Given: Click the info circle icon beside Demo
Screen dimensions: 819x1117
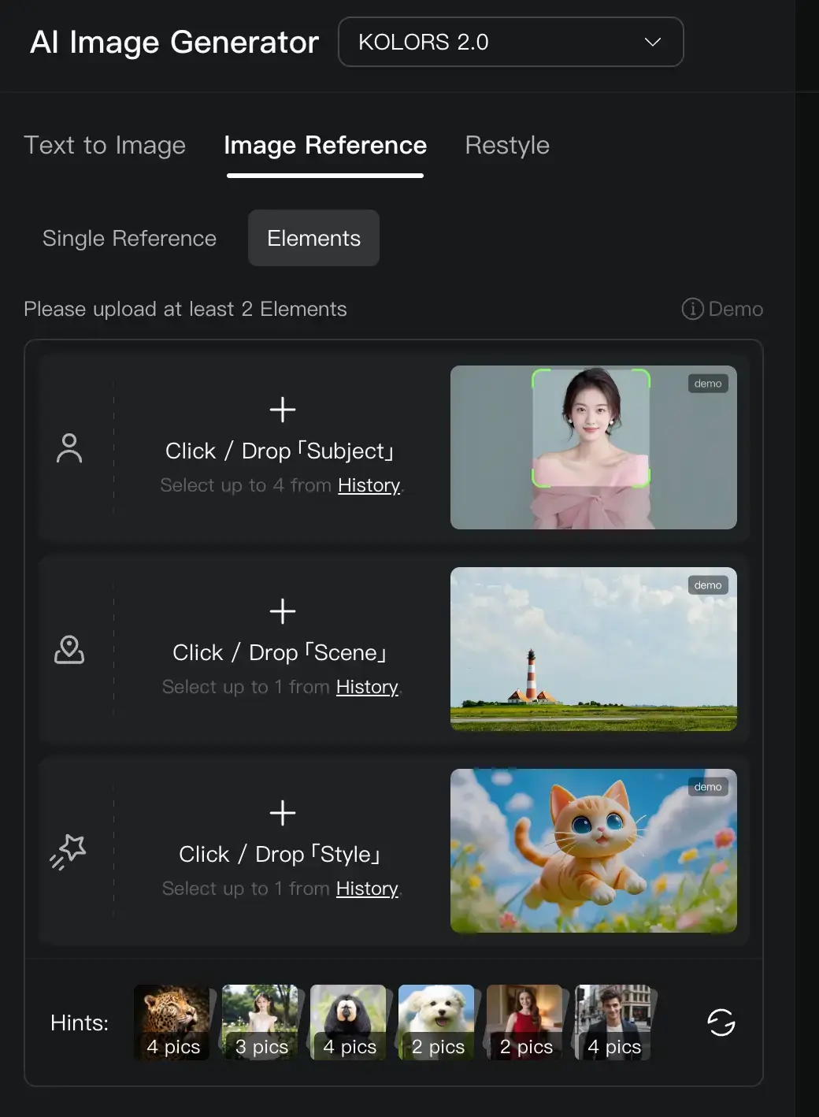Looking at the screenshot, I should [692, 309].
